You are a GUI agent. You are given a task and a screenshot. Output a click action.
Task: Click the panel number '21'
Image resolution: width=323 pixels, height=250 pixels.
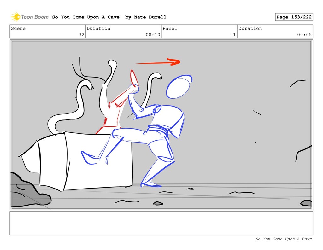coord(233,35)
